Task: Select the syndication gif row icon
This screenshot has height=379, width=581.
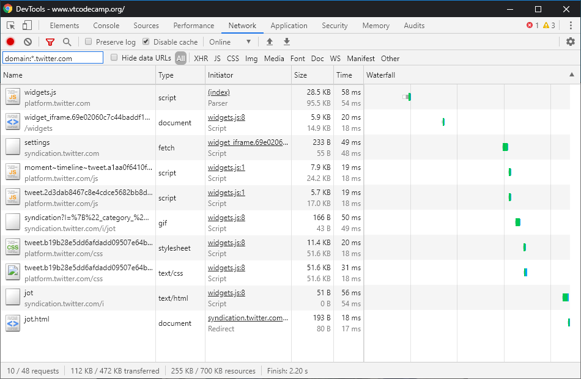Action: [x=13, y=223]
